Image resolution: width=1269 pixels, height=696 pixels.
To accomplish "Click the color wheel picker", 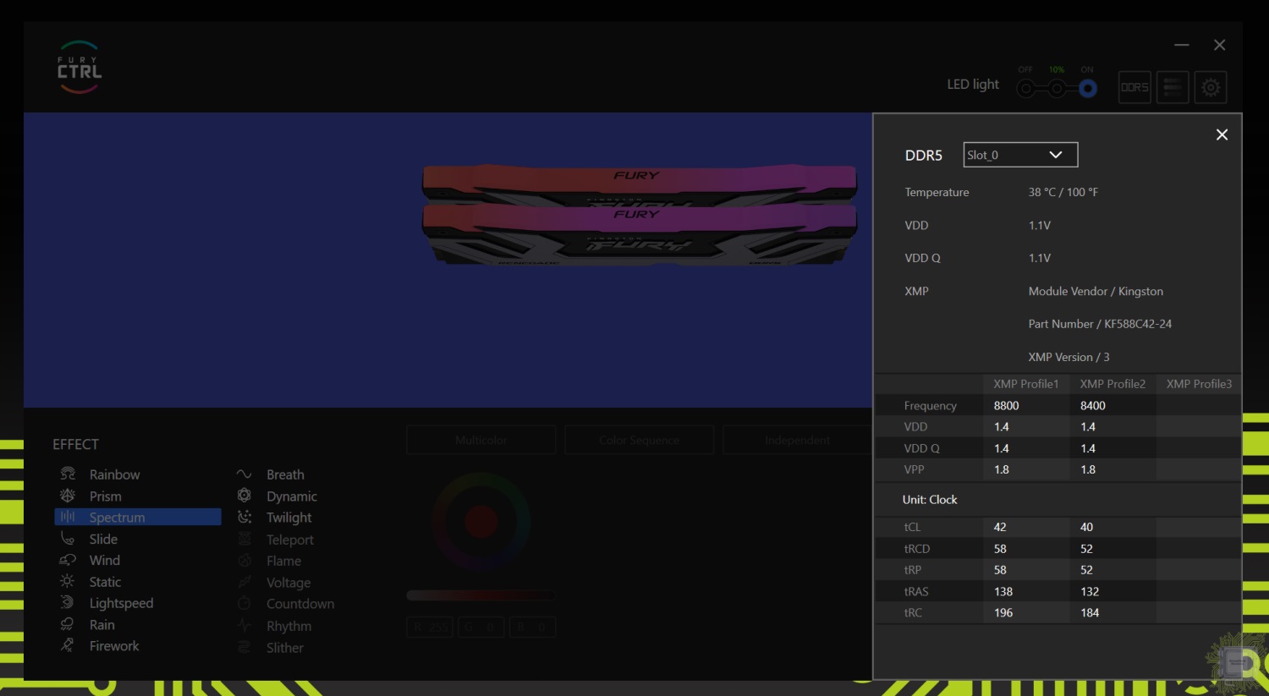I will click(x=481, y=522).
